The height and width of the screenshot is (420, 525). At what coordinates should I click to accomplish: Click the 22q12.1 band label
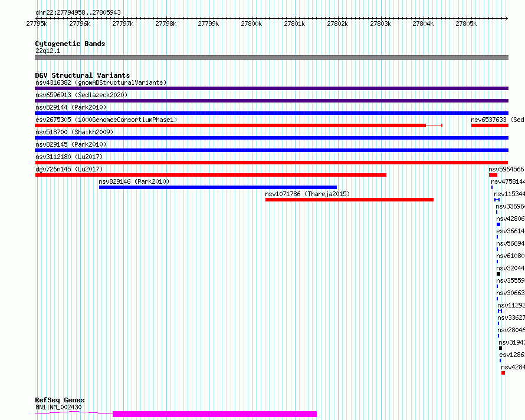click(48, 51)
